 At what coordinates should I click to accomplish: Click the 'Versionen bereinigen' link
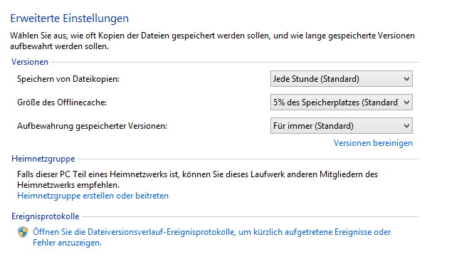tap(373, 143)
